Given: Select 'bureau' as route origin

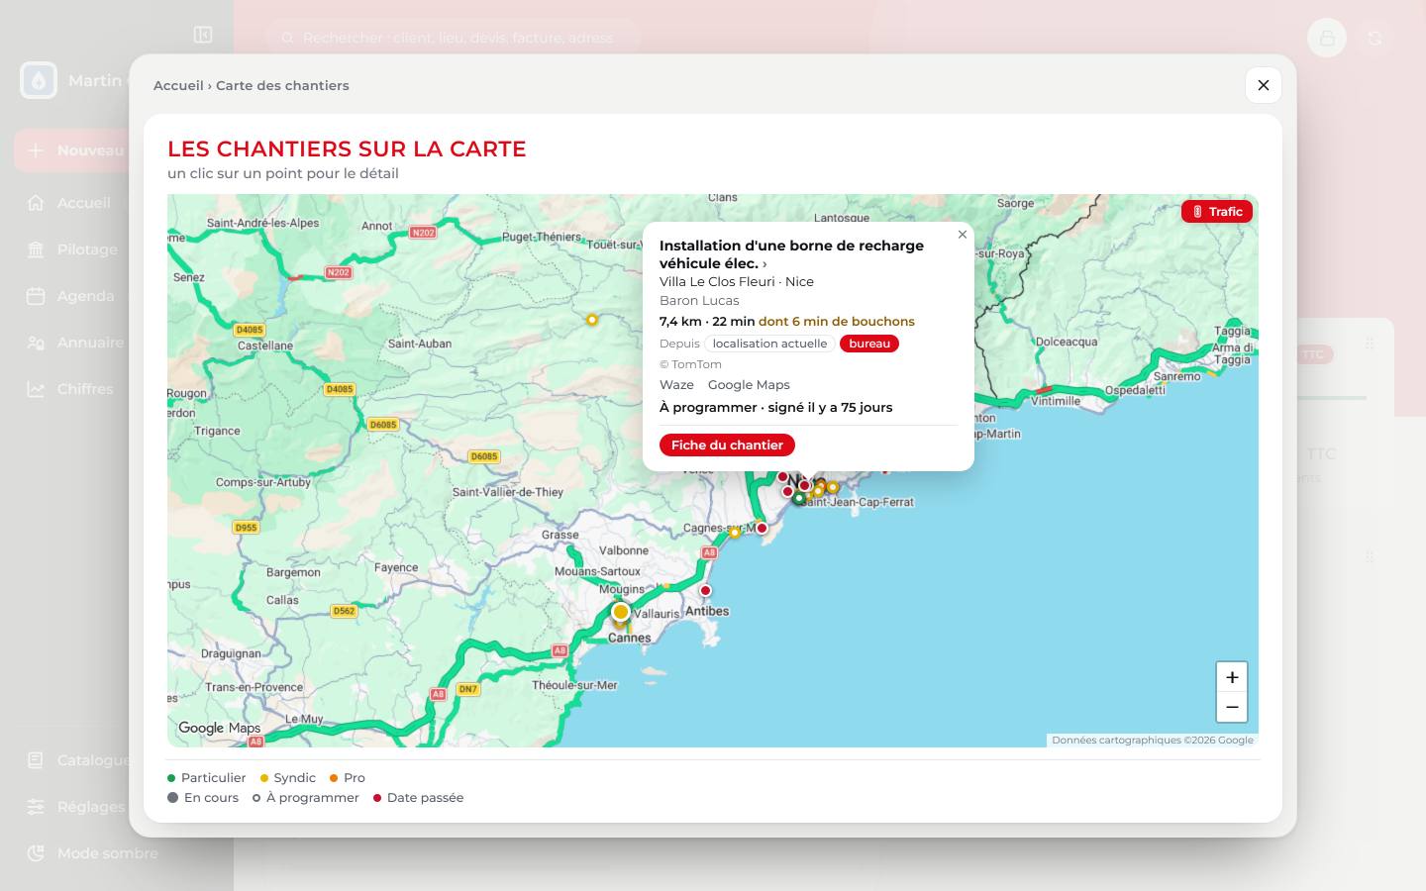Looking at the screenshot, I should [869, 344].
